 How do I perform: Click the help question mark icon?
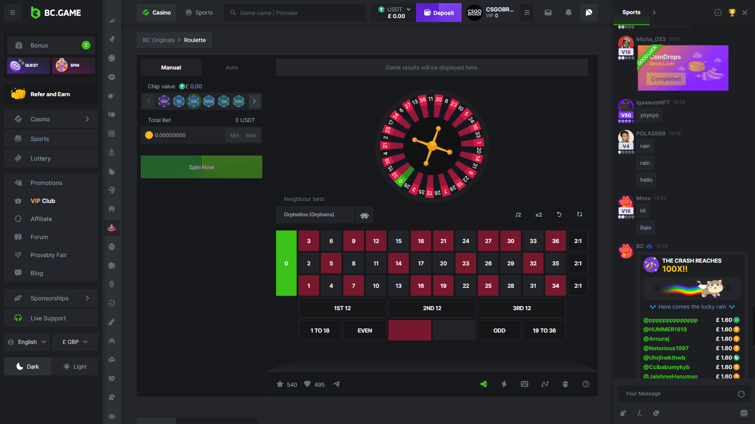pyautogui.click(x=586, y=384)
